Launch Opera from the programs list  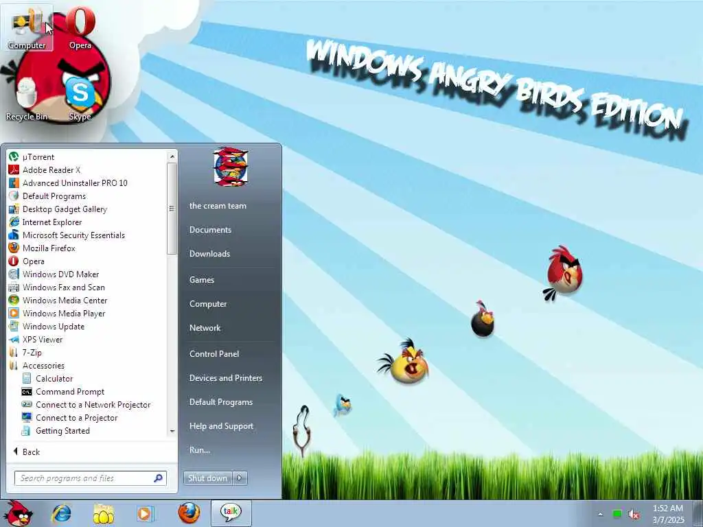pyautogui.click(x=27, y=261)
